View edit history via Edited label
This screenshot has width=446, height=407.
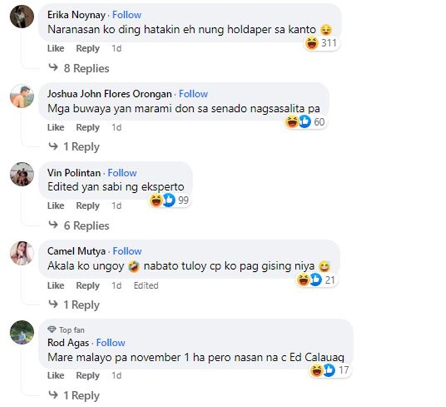click(146, 286)
